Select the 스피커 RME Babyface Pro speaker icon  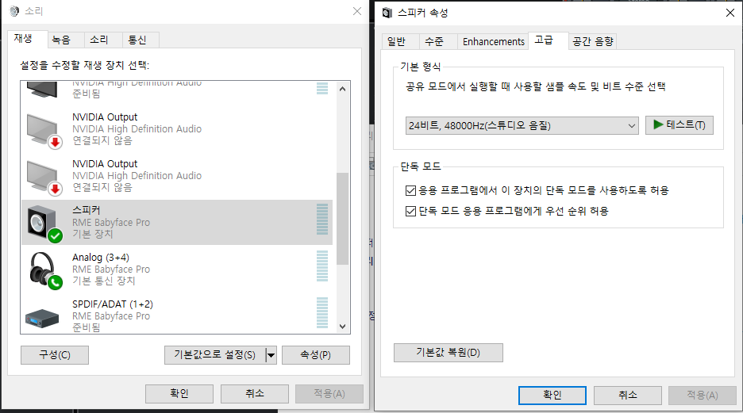[x=44, y=223]
